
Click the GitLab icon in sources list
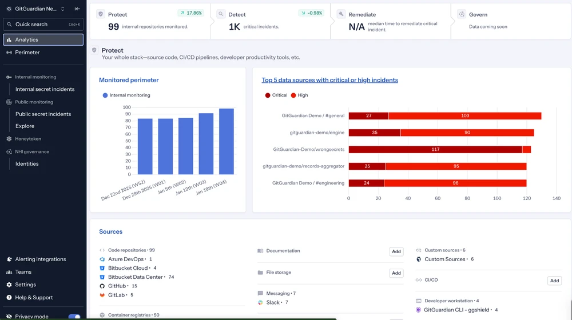[102, 295]
